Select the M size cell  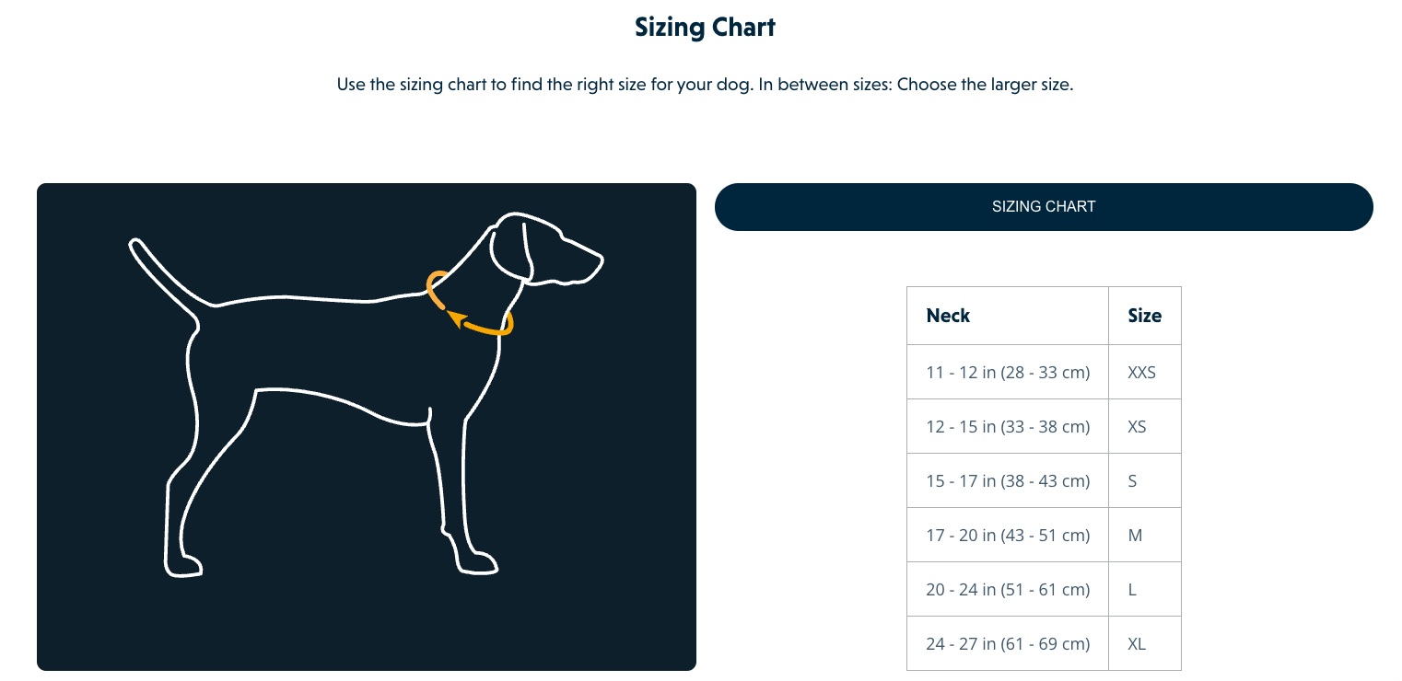[x=1135, y=536]
